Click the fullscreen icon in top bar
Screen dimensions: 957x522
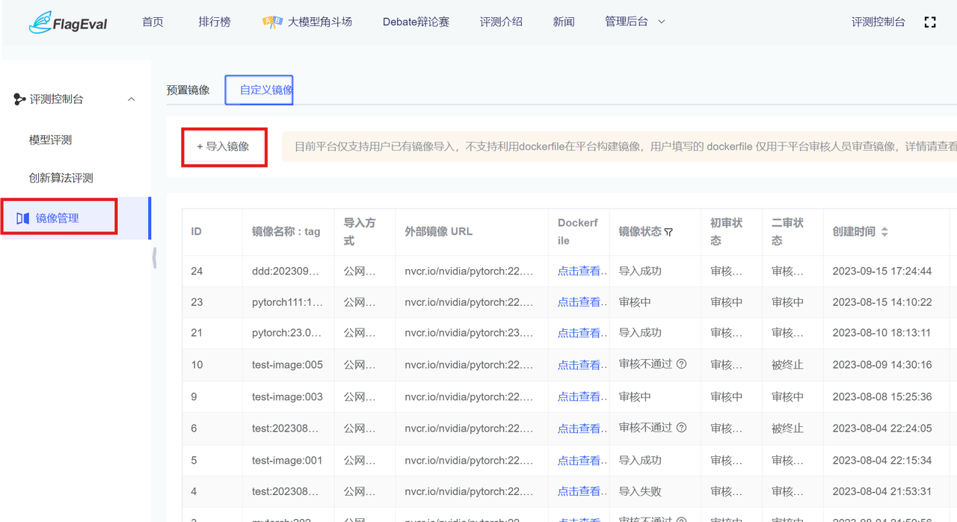[x=930, y=22]
